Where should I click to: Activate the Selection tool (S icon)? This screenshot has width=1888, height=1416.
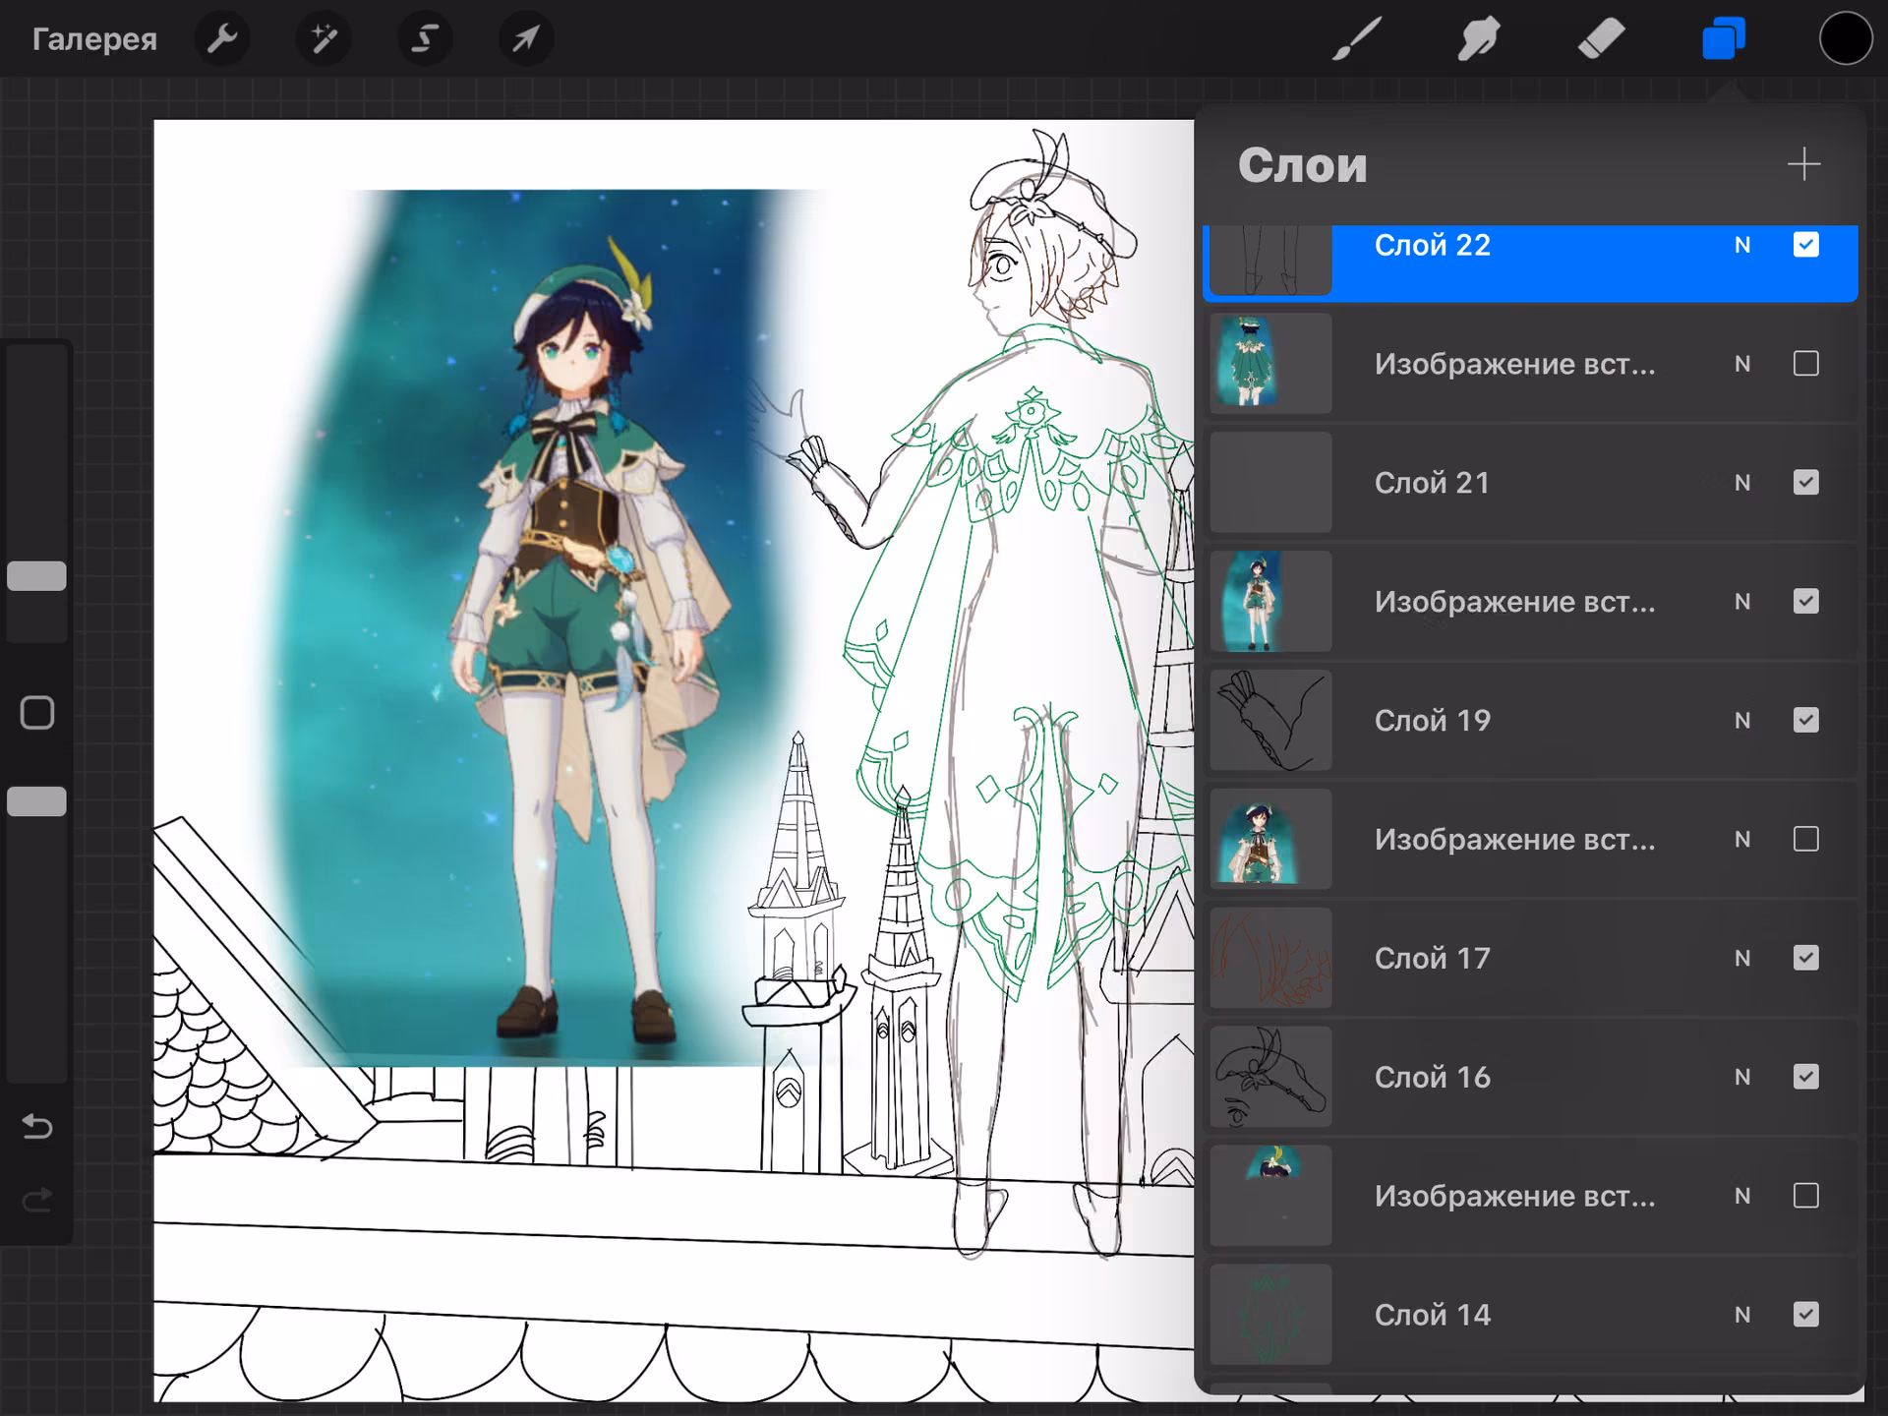(425, 39)
